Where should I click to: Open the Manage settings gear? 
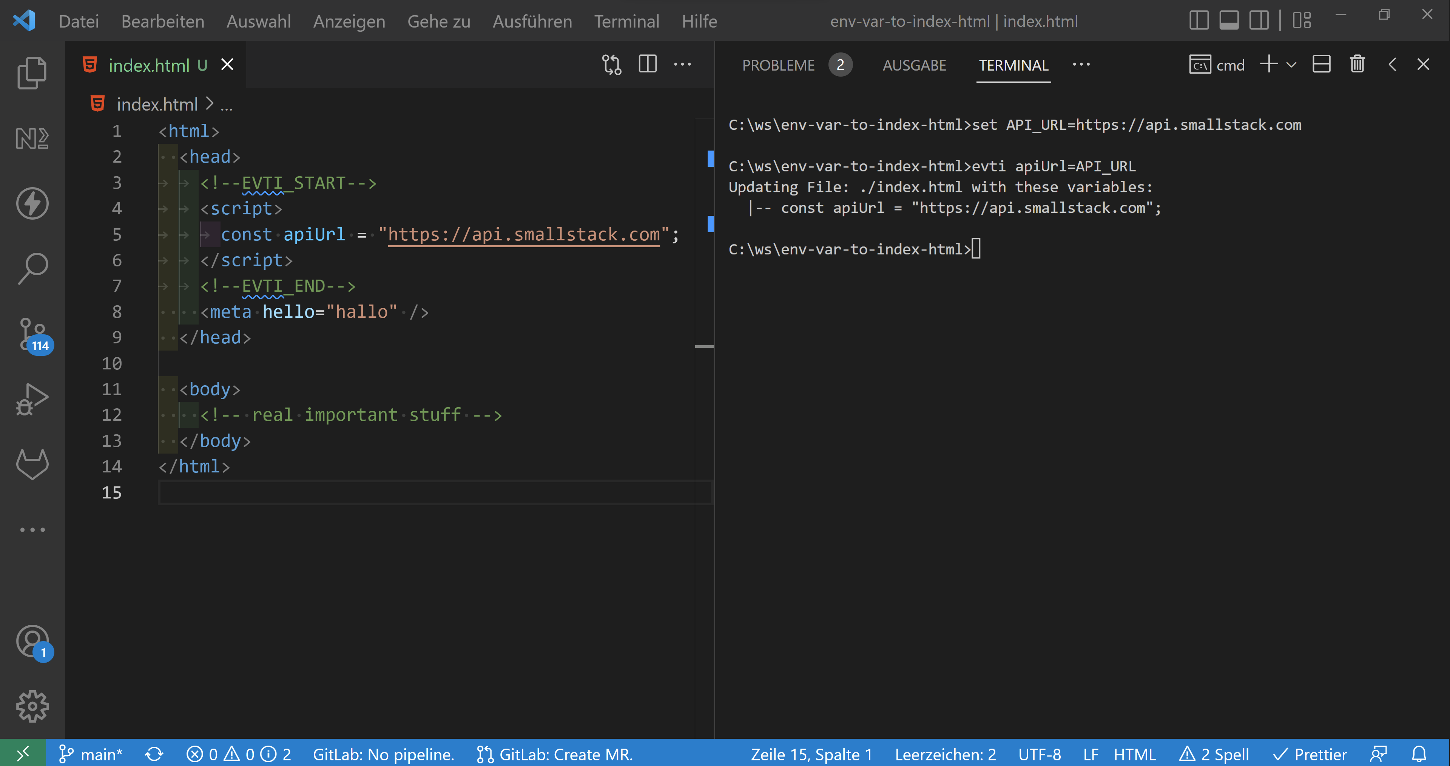[32, 706]
